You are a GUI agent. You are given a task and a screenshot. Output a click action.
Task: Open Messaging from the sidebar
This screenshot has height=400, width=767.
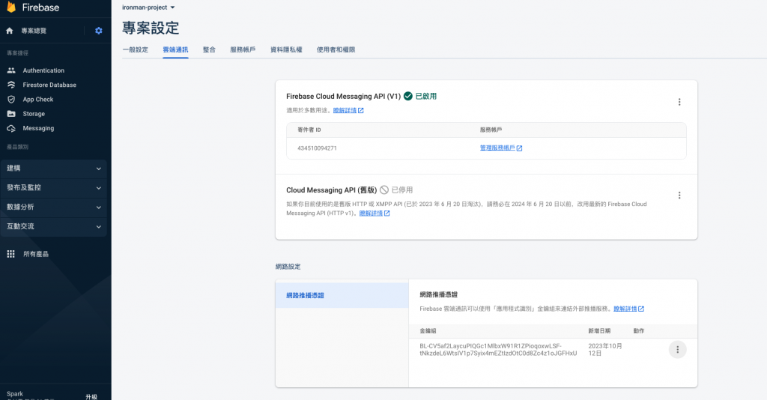pyautogui.click(x=38, y=128)
